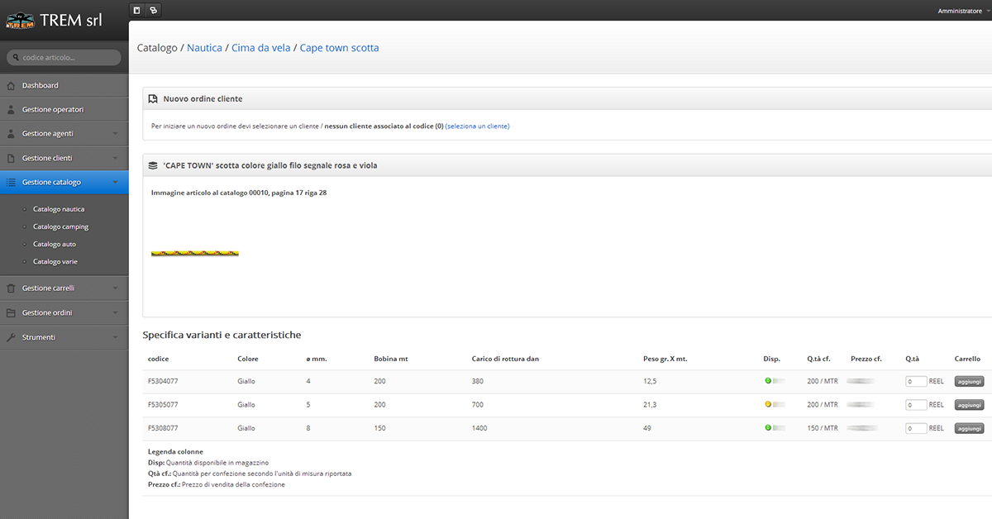Screen dimensions: 992x519
Task: Select Catalogo varie menu entry
Action: click(x=55, y=262)
